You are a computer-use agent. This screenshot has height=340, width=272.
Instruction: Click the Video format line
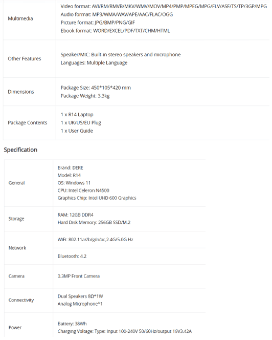164,6
